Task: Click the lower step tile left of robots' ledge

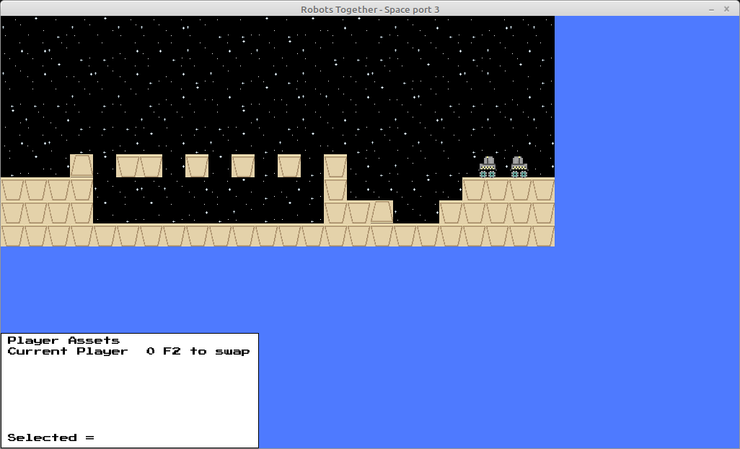Action: point(451,213)
